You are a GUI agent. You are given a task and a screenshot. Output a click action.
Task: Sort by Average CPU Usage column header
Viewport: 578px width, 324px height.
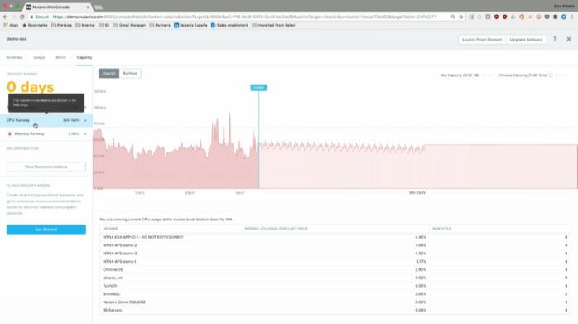[276, 229]
